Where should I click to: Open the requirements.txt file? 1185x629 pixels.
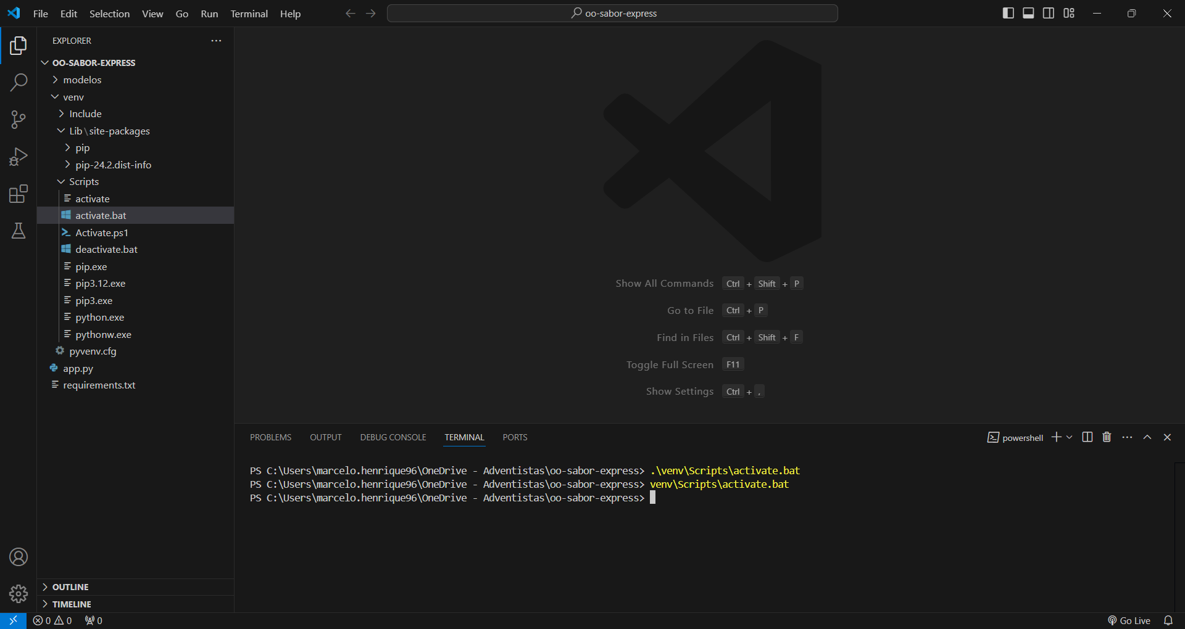point(136,385)
